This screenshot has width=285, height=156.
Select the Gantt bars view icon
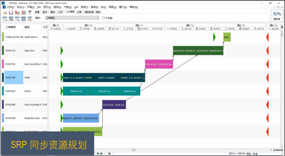point(17,19)
